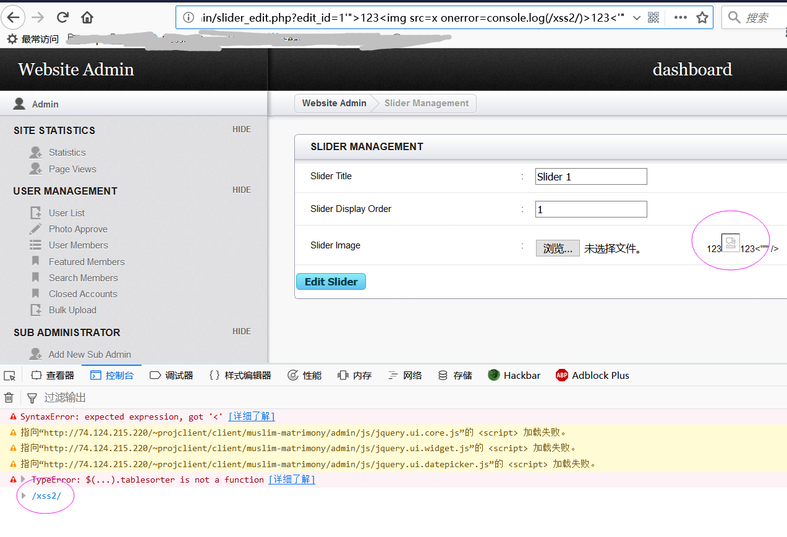This screenshot has height=537, width=787.
Task: Open User List in the sidebar
Action: [67, 213]
